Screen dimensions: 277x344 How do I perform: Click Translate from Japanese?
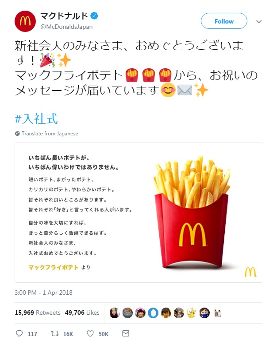pos(50,134)
